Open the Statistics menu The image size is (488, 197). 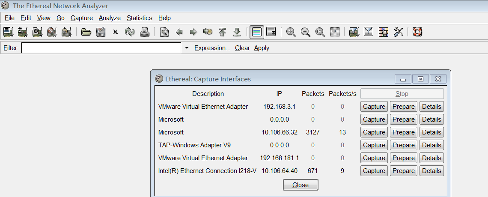140,18
